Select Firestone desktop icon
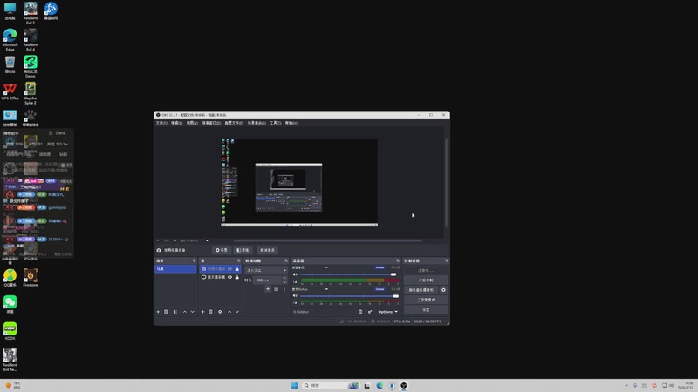 coord(31,278)
